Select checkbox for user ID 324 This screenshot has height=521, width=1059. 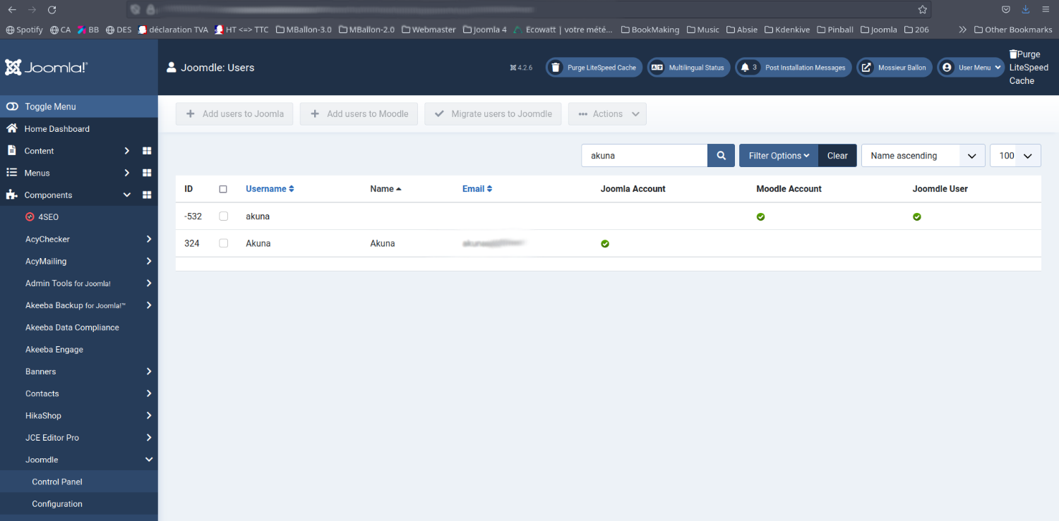223,243
